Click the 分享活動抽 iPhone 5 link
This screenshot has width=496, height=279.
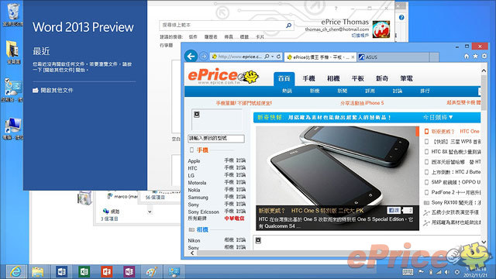362,103
